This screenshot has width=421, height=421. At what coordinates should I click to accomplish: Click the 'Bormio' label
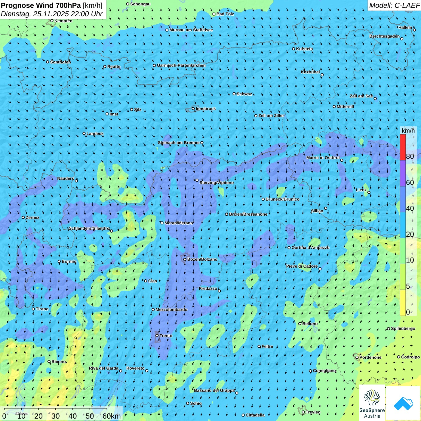click(x=69, y=261)
